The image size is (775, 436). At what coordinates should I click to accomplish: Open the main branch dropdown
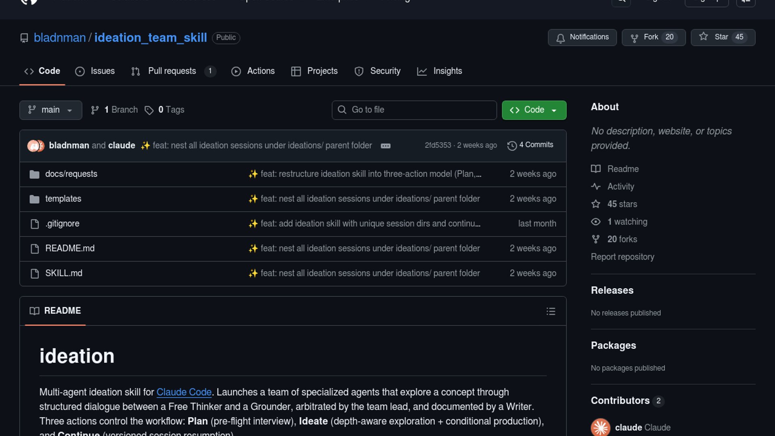(x=50, y=110)
